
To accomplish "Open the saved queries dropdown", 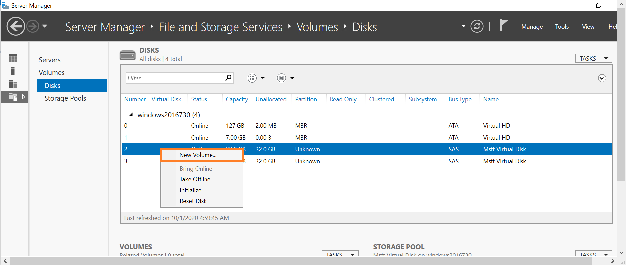I will click(x=286, y=78).
